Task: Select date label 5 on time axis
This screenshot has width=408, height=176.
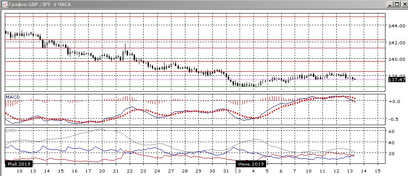Action: pos(267,171)
